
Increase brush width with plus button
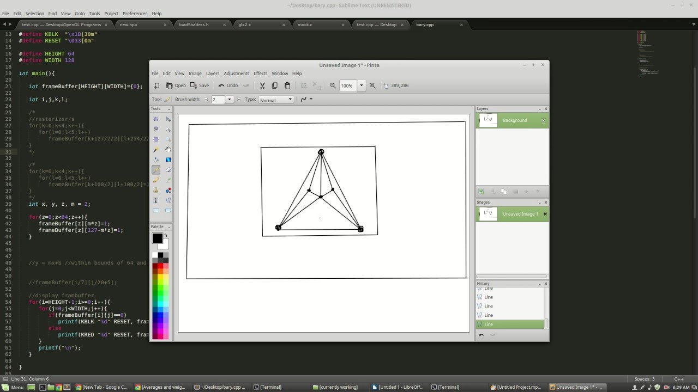click(239, 100)
